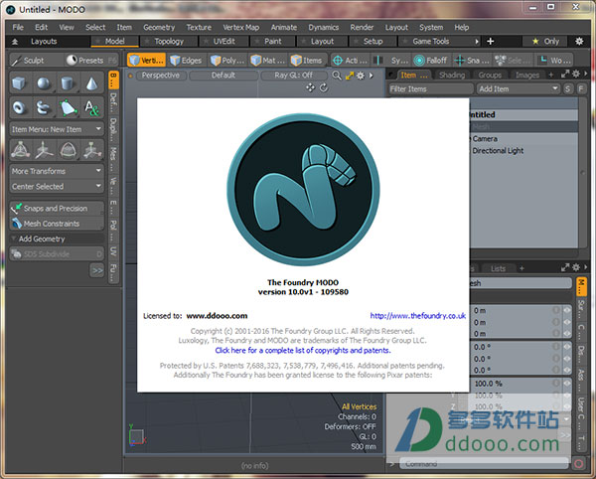The width and height of the screenshot is (596, 479).
Task: Click the Mesh Constraints button
Action: pyautogui.click(x=57, y=224)
